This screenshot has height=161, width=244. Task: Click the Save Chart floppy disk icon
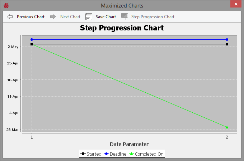point(89,17)
